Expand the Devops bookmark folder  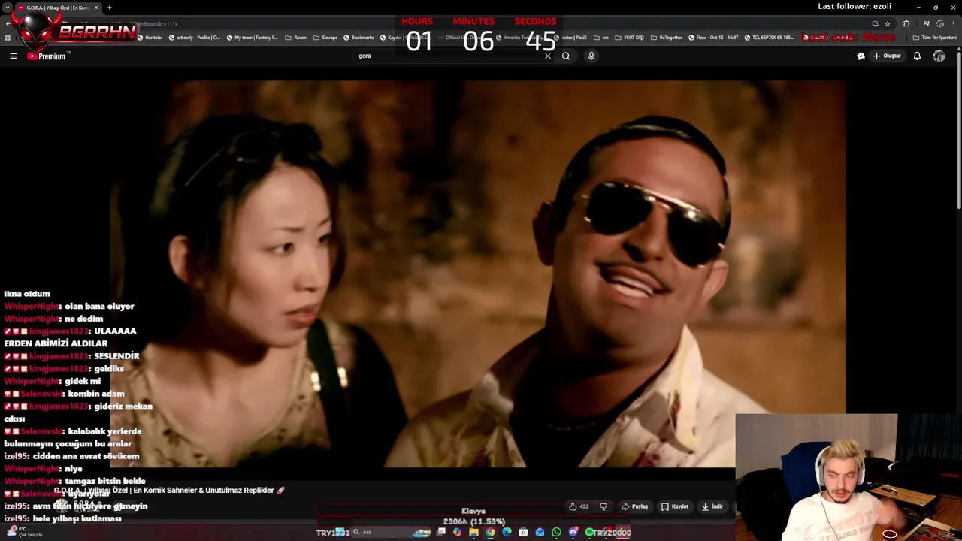pos(325,38)
